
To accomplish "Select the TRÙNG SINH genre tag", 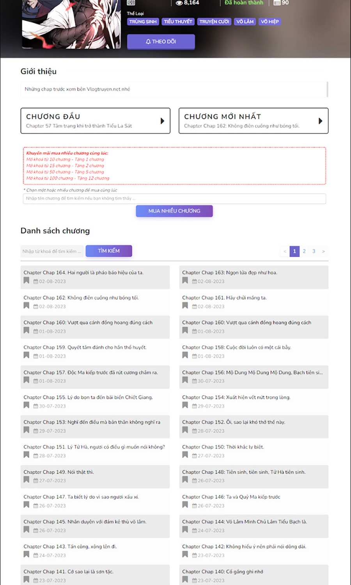I will pyautogui.click(x=143, y=22).
